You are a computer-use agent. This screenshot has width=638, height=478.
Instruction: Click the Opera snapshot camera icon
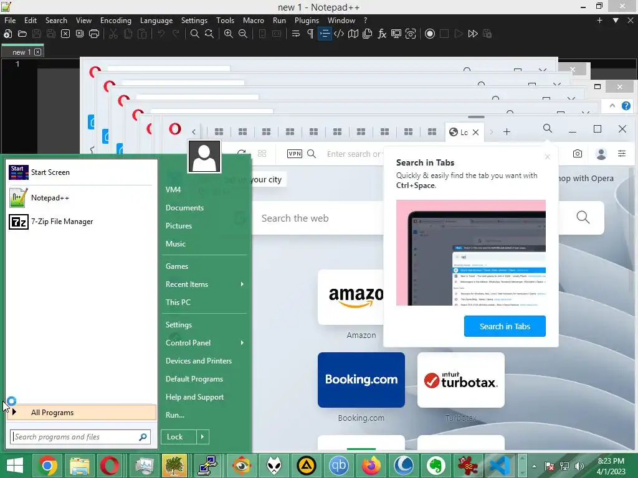click(x=578, y=154)
